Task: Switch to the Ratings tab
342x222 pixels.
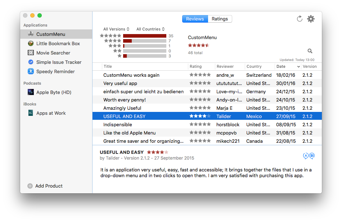Action: click(220, 19)
